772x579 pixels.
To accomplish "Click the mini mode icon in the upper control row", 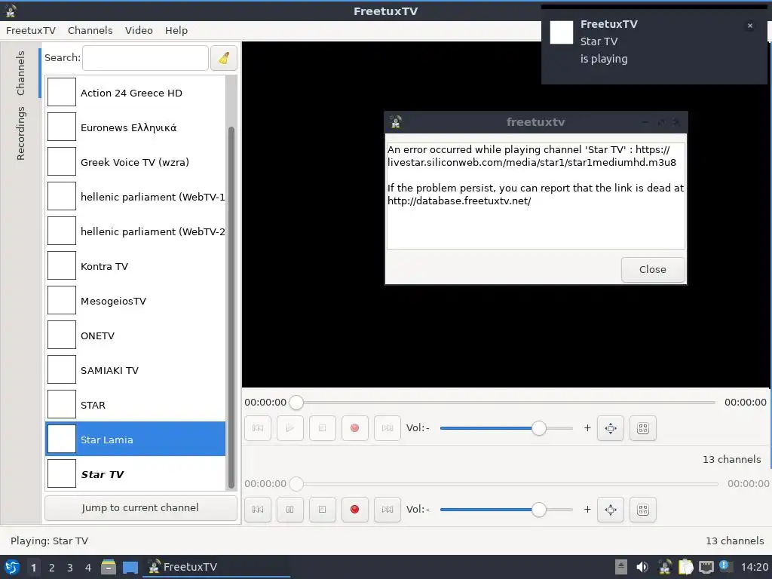I will point(643,428).
